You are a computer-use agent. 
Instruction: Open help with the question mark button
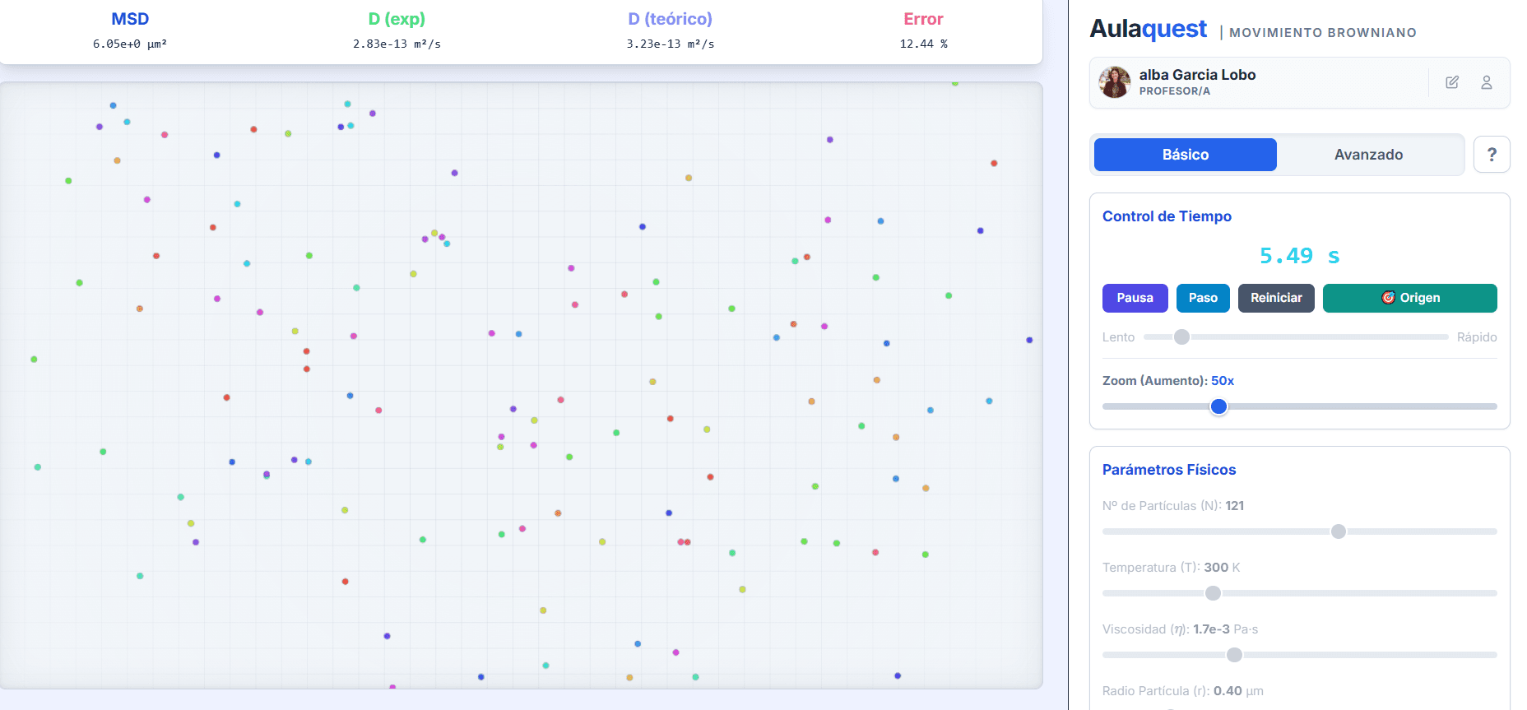pos(1492,155)
